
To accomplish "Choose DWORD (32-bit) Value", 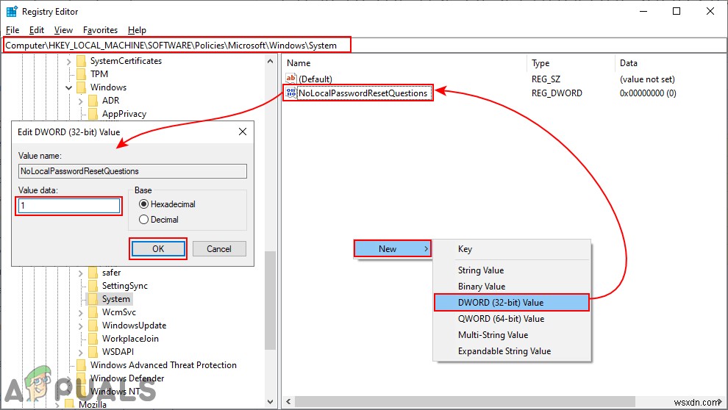I will (x=512, y=303).
